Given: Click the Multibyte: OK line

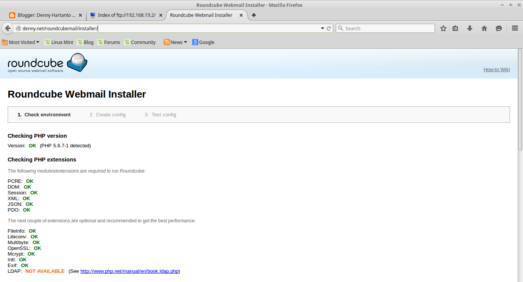Looking at the screenshot, I should [24, 242].
